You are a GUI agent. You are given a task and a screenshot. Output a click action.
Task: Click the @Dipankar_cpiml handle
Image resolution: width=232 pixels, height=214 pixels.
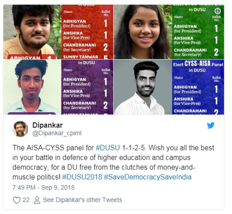[x=57, y=133]
